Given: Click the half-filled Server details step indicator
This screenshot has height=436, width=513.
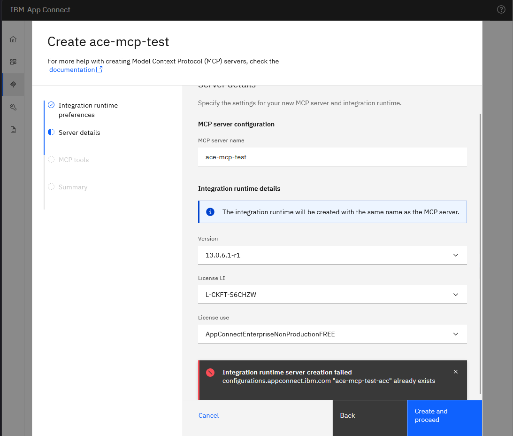Looking at the screenshot, I should [x=51, y=132].
